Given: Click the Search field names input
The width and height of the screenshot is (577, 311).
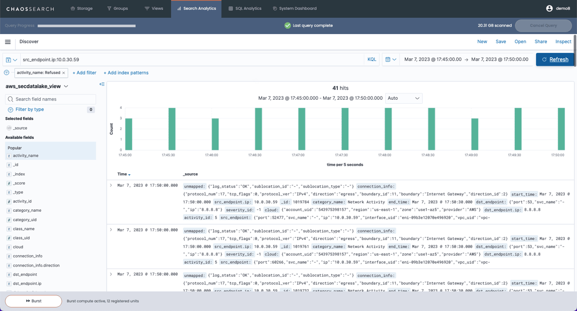Looking at the screenshot, I should tap(50, 99).
